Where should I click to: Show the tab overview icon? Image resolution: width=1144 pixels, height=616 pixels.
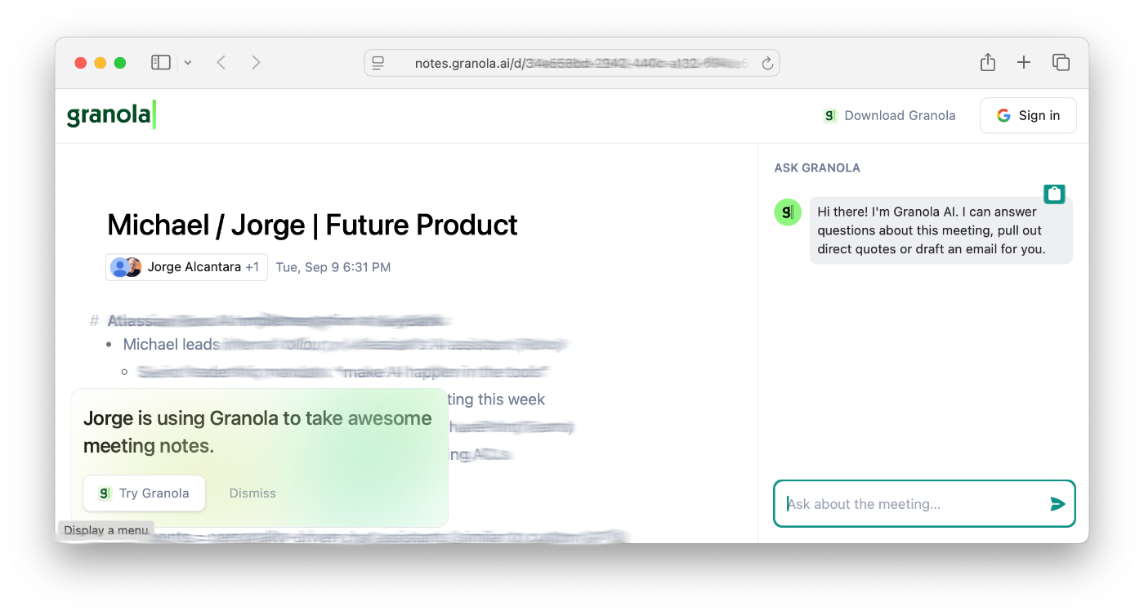(x=1061, y=62)
